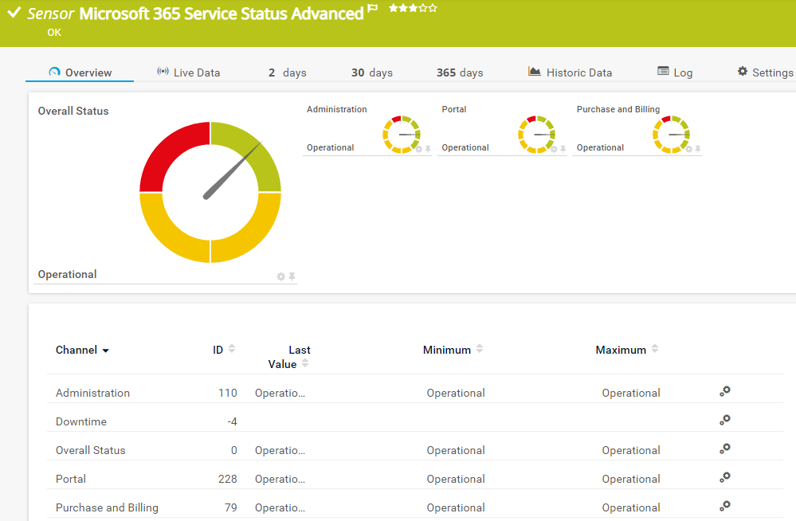Open the Log tab
Image resolution: width=796 pixels, height=521 pixels.
[x=674, y=72]
